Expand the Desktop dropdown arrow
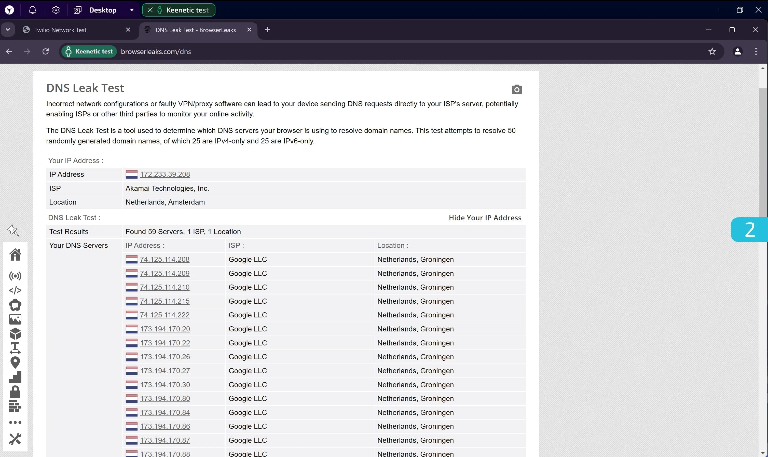768x457 pixels. [132, 10]
